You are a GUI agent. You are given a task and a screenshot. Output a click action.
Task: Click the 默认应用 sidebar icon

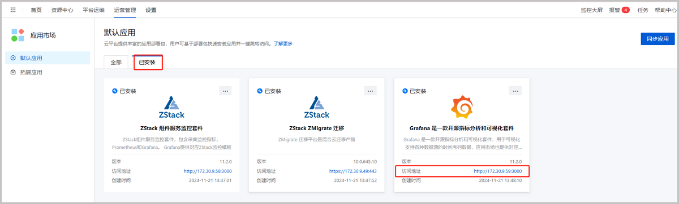[x=13, y=58]
